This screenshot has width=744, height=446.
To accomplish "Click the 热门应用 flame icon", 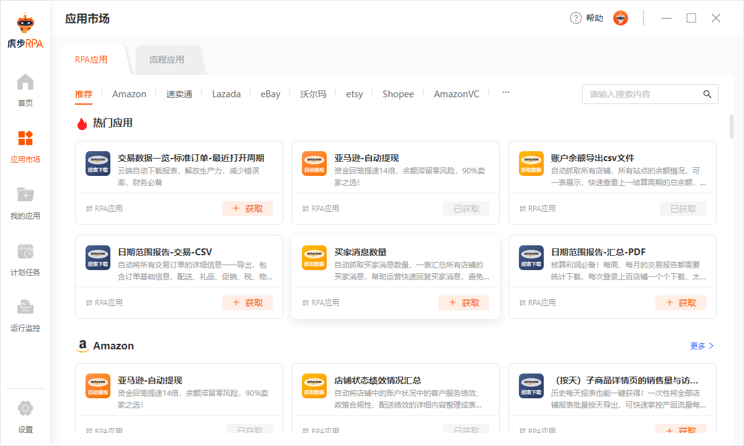I will point(82,123).
